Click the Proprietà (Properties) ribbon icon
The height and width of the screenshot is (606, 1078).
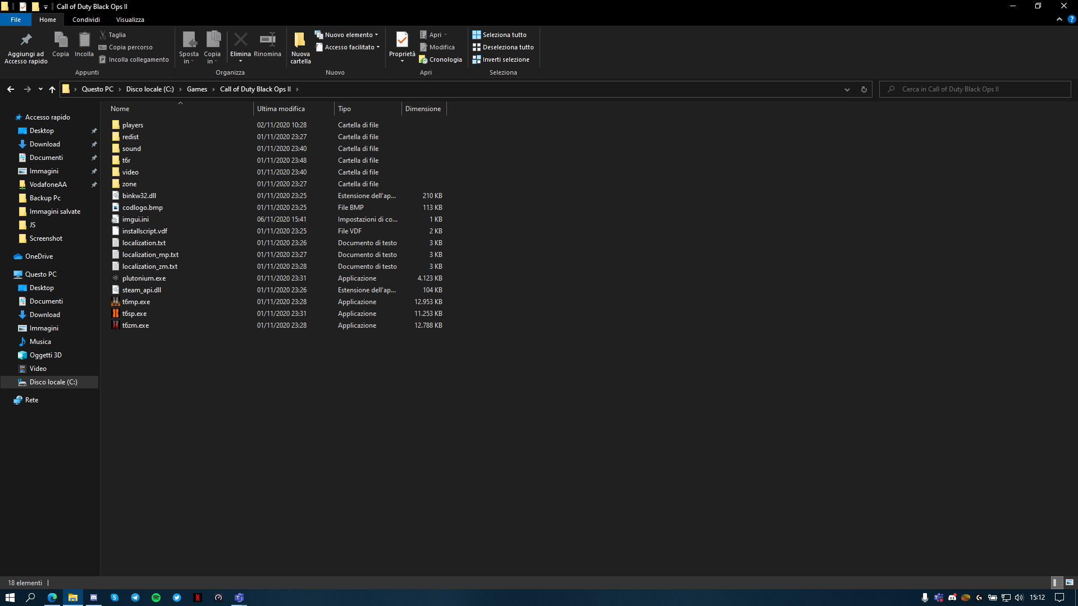[x=402, y=40]
